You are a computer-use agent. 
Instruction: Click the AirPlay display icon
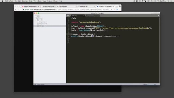click(145, 1)
